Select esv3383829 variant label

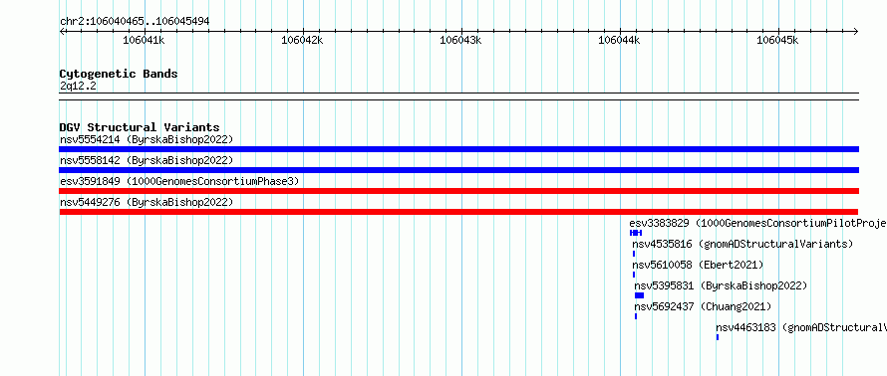pyautogui.click(x=758, y=223)
